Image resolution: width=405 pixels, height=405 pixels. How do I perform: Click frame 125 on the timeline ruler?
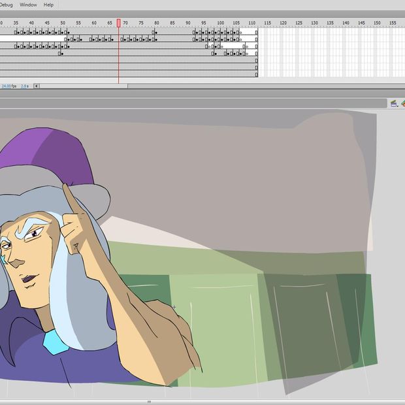tap(299, 24)
